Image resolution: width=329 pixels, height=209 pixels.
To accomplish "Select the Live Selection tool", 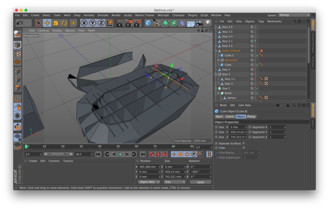I will click(38, 23).
